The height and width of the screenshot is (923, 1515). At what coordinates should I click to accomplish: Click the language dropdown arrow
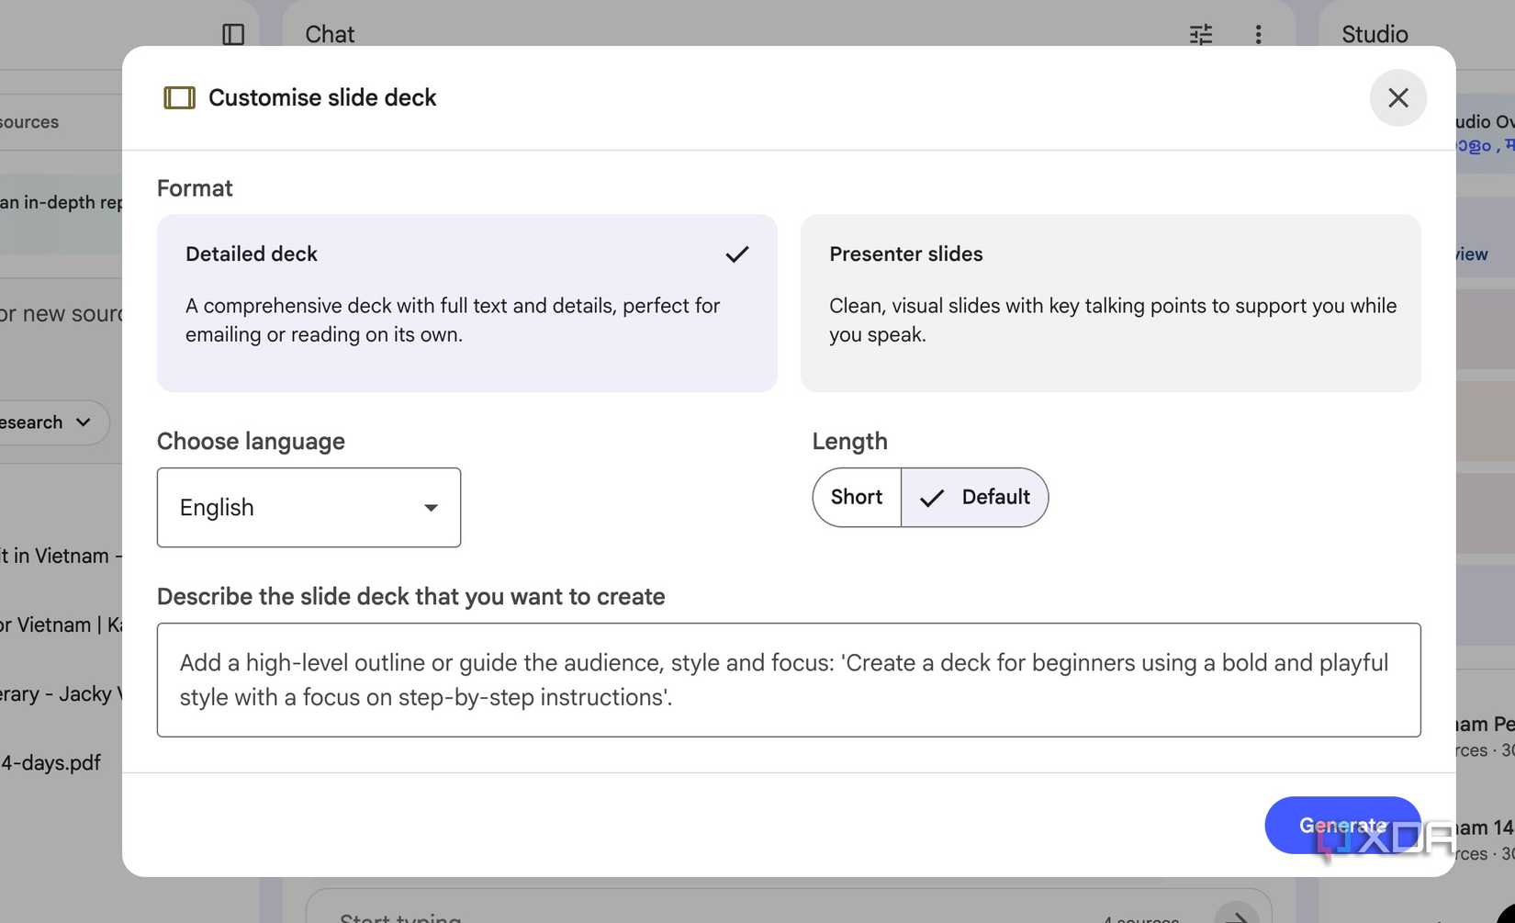(x=431, y=508)
